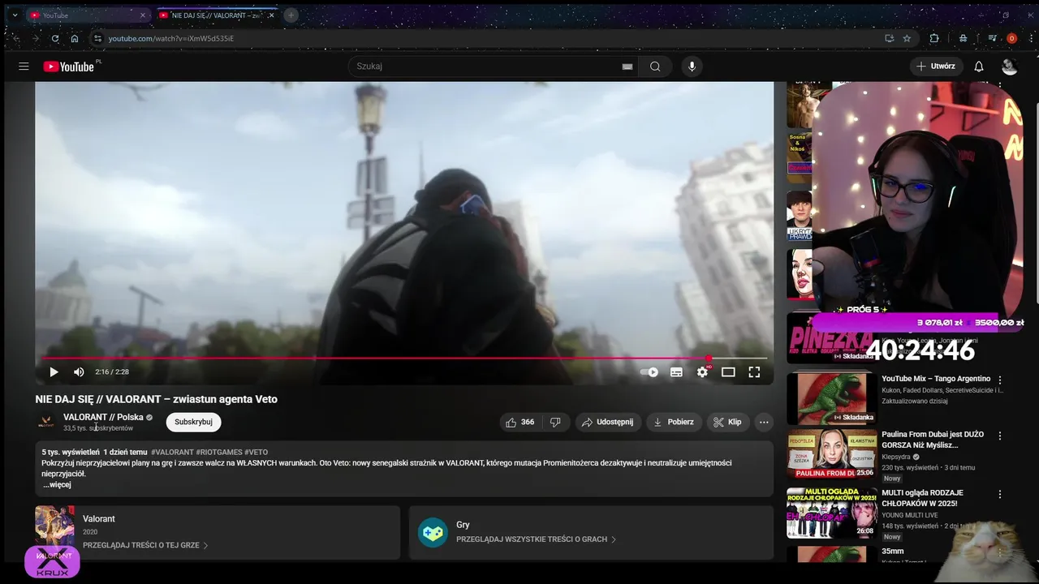Reload the page
The height and width of the screenshot is (584, 1039).
(x=55, y=38)
